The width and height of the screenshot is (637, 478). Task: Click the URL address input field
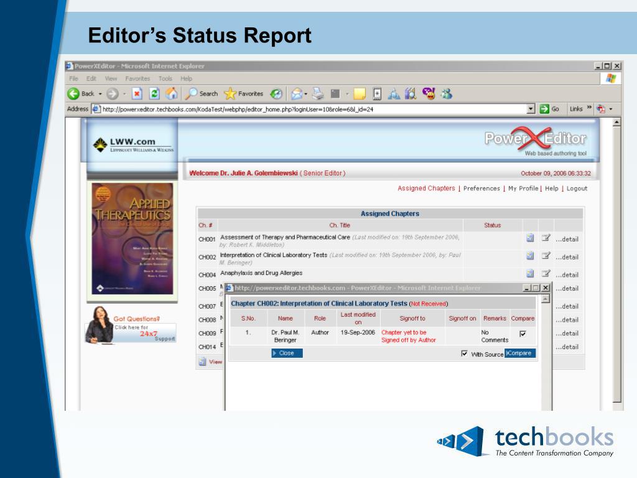pyautogui.click(x=314, y=109)
